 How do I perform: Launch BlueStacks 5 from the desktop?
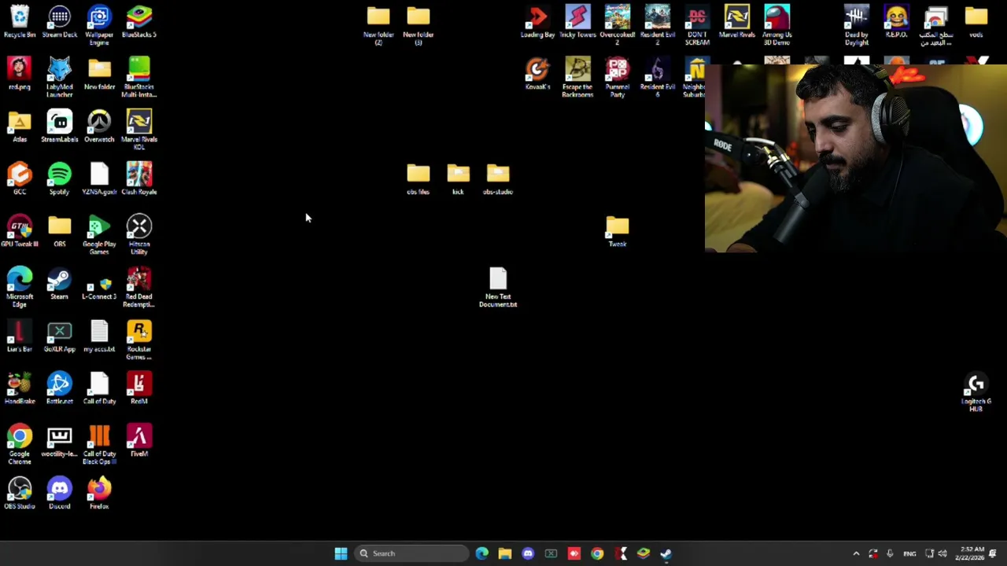(x=139, y=22)
